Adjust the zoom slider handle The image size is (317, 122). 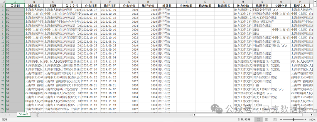pos(293,120)
